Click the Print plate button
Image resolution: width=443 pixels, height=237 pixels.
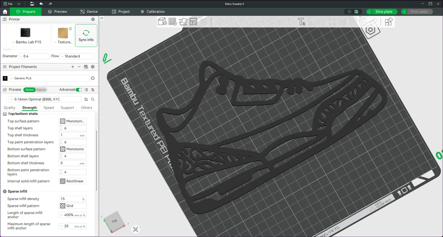tap(420, 12)
